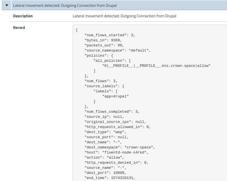Click the "source_name": "-" line

click(105, 168)
